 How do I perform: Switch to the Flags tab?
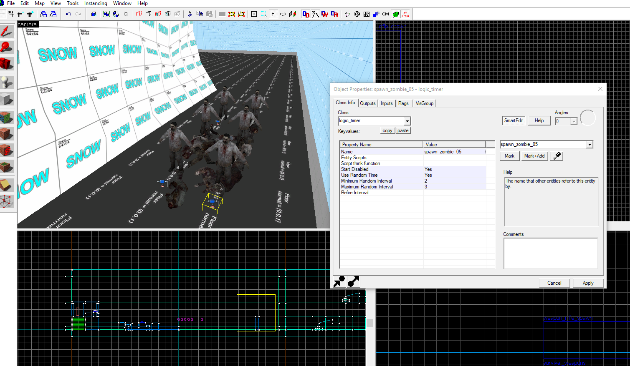tap(403, 103)
